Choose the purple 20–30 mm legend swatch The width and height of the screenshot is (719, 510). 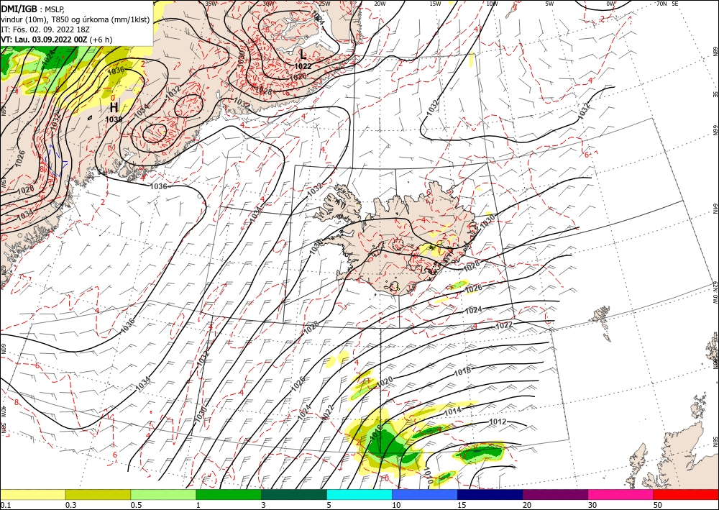pos(555,494)
